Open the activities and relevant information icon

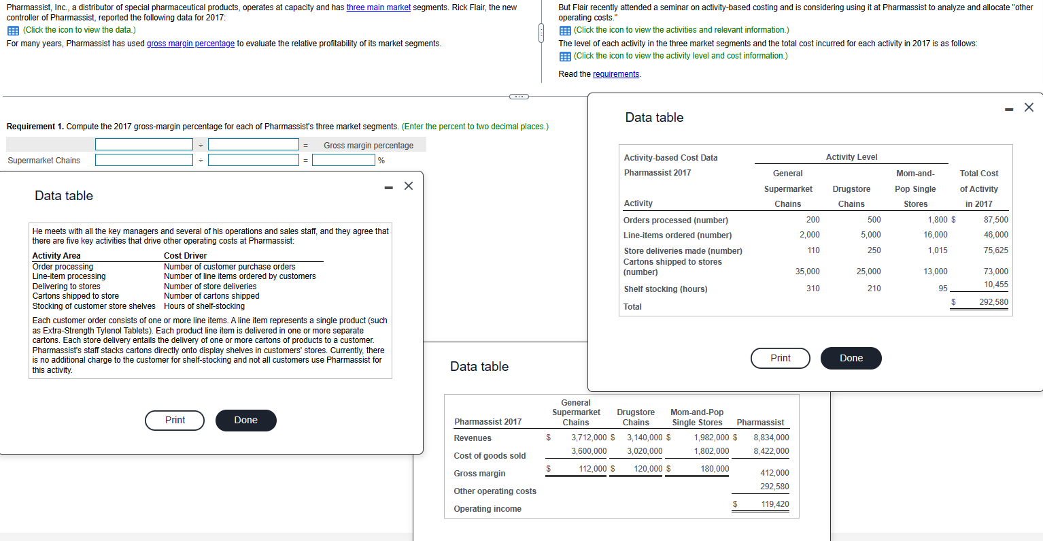tap(565, 31)
